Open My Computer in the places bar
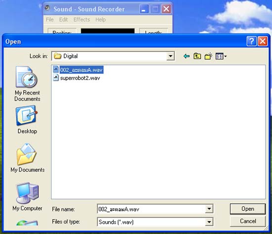Screen dimensions: 272x234 tap(27, 197)
